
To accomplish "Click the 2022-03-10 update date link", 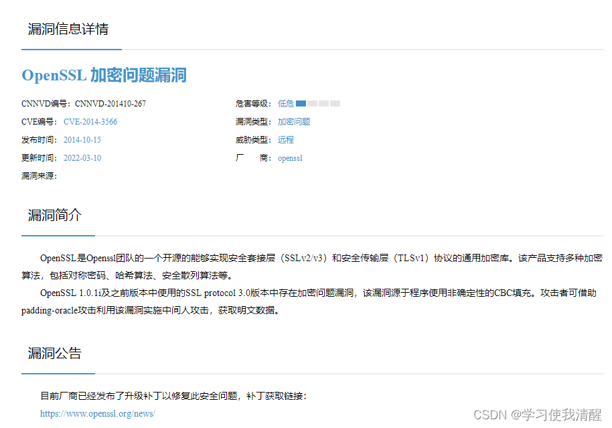I will coord(82,158).
